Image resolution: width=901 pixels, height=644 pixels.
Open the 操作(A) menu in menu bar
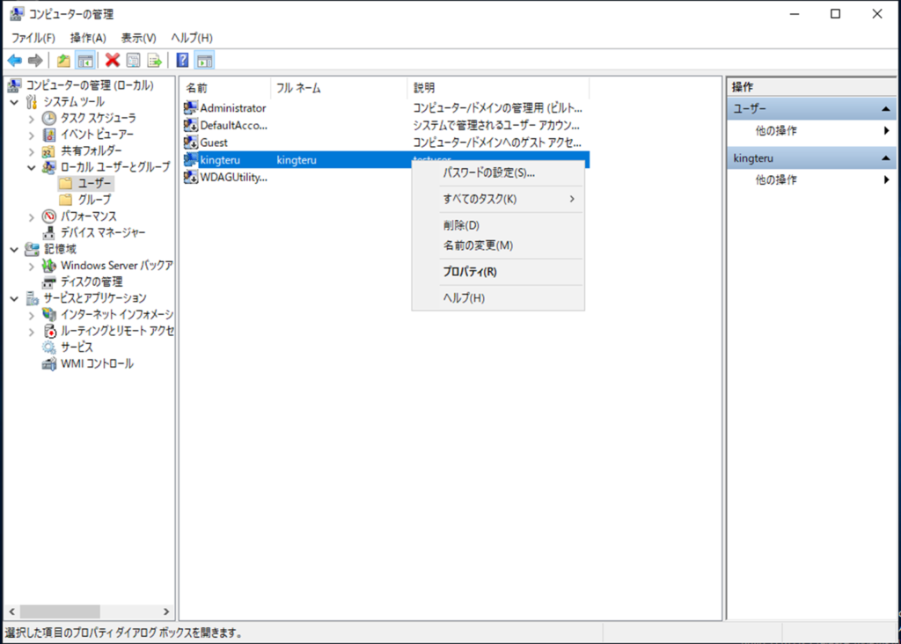(x=88, y=38)
